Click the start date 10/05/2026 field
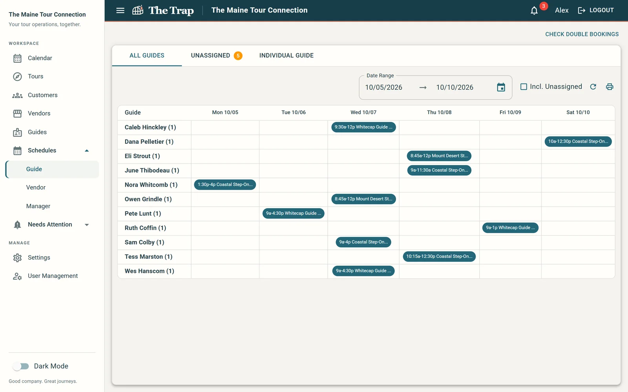Screen dimensions: 628x392 click(x=383, y=87)
